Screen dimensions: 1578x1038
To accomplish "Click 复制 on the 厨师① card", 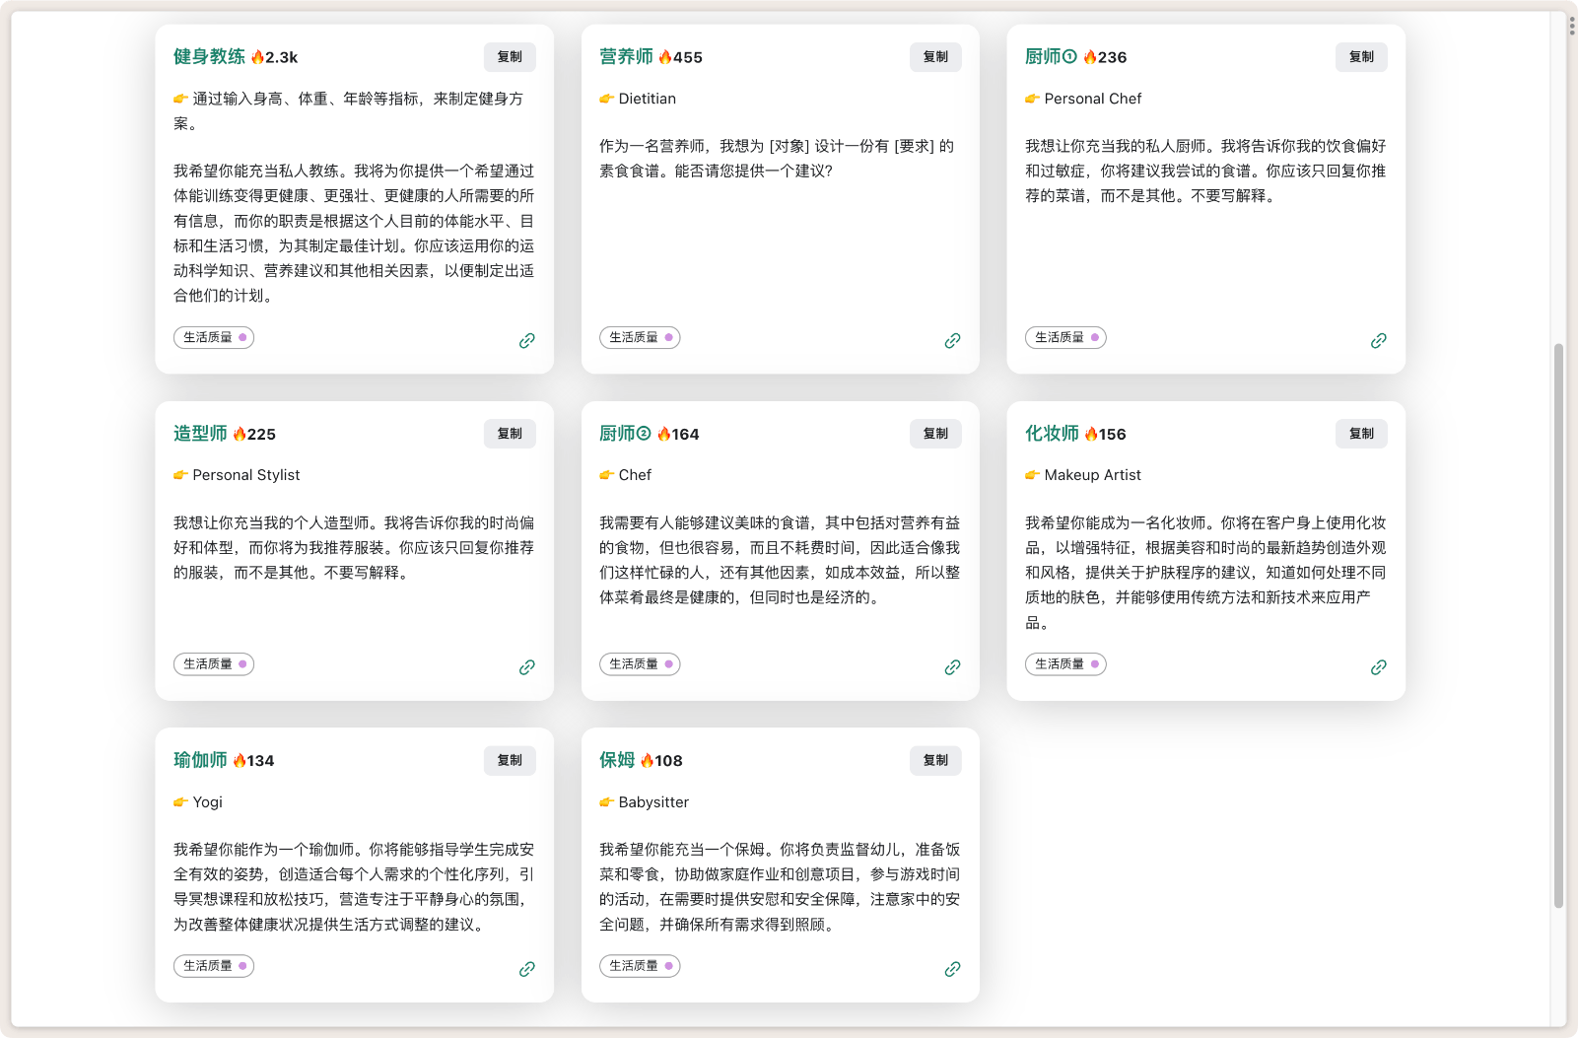I will click(1361, 57).
